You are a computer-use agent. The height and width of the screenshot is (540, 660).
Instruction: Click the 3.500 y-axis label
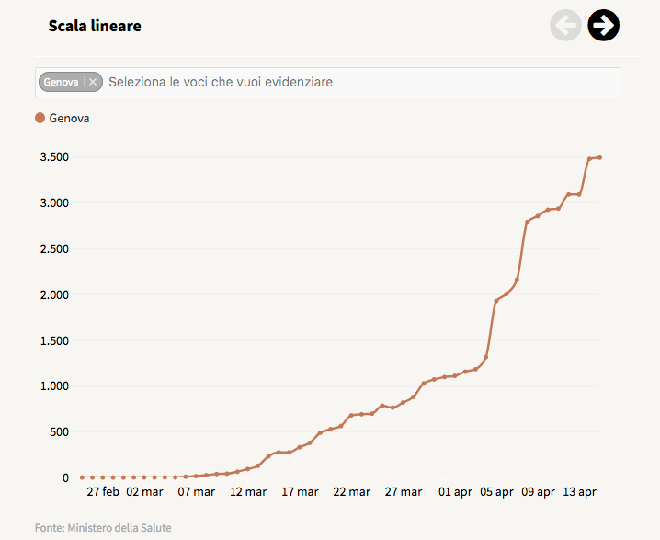[54, 157]
